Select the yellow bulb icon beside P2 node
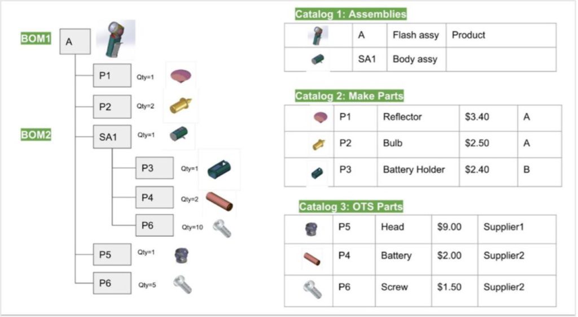Screen dimensions: 578x317 click(x=180, y=105)
